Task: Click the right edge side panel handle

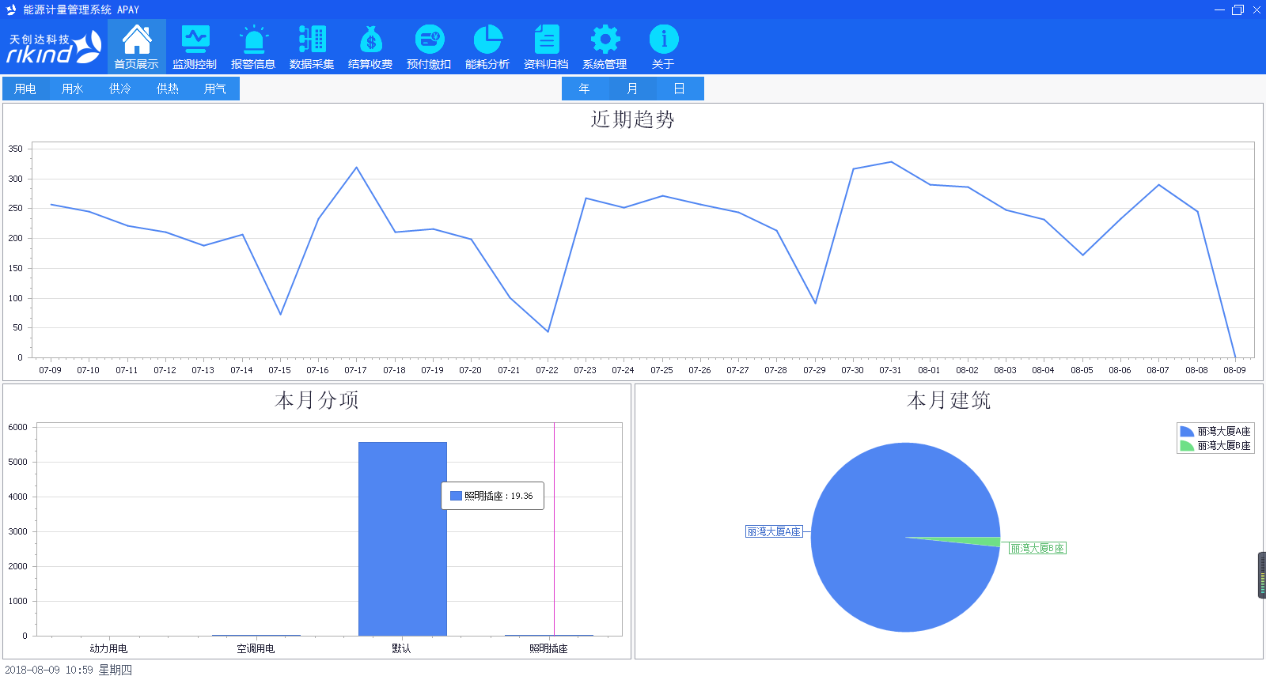Action: click(x=1261, y=575)
